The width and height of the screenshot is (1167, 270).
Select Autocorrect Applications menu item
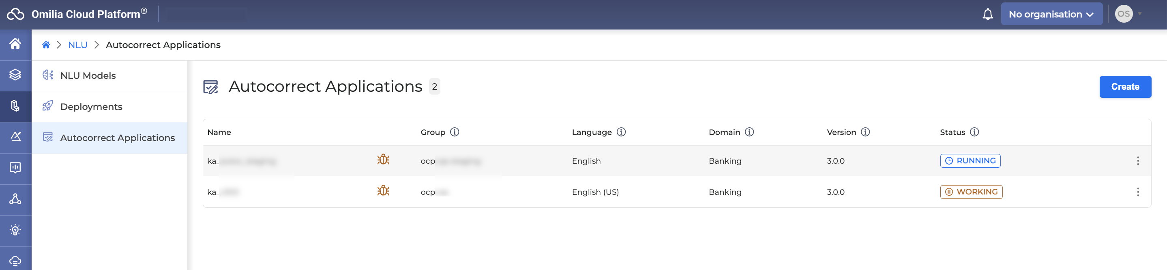(x=109, y=138)
